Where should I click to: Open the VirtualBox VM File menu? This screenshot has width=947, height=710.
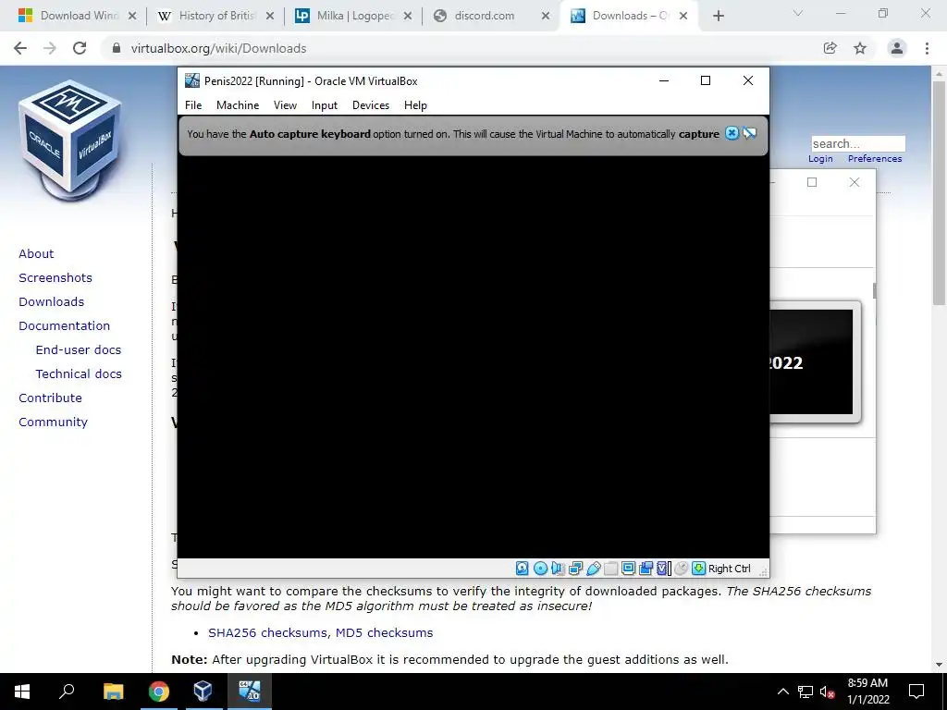point(193,105)
